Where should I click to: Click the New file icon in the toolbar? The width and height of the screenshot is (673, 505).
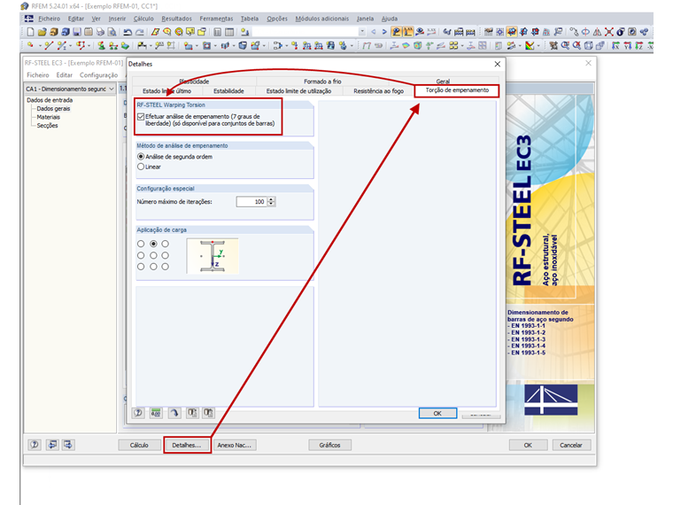click(x=30, y=32)
